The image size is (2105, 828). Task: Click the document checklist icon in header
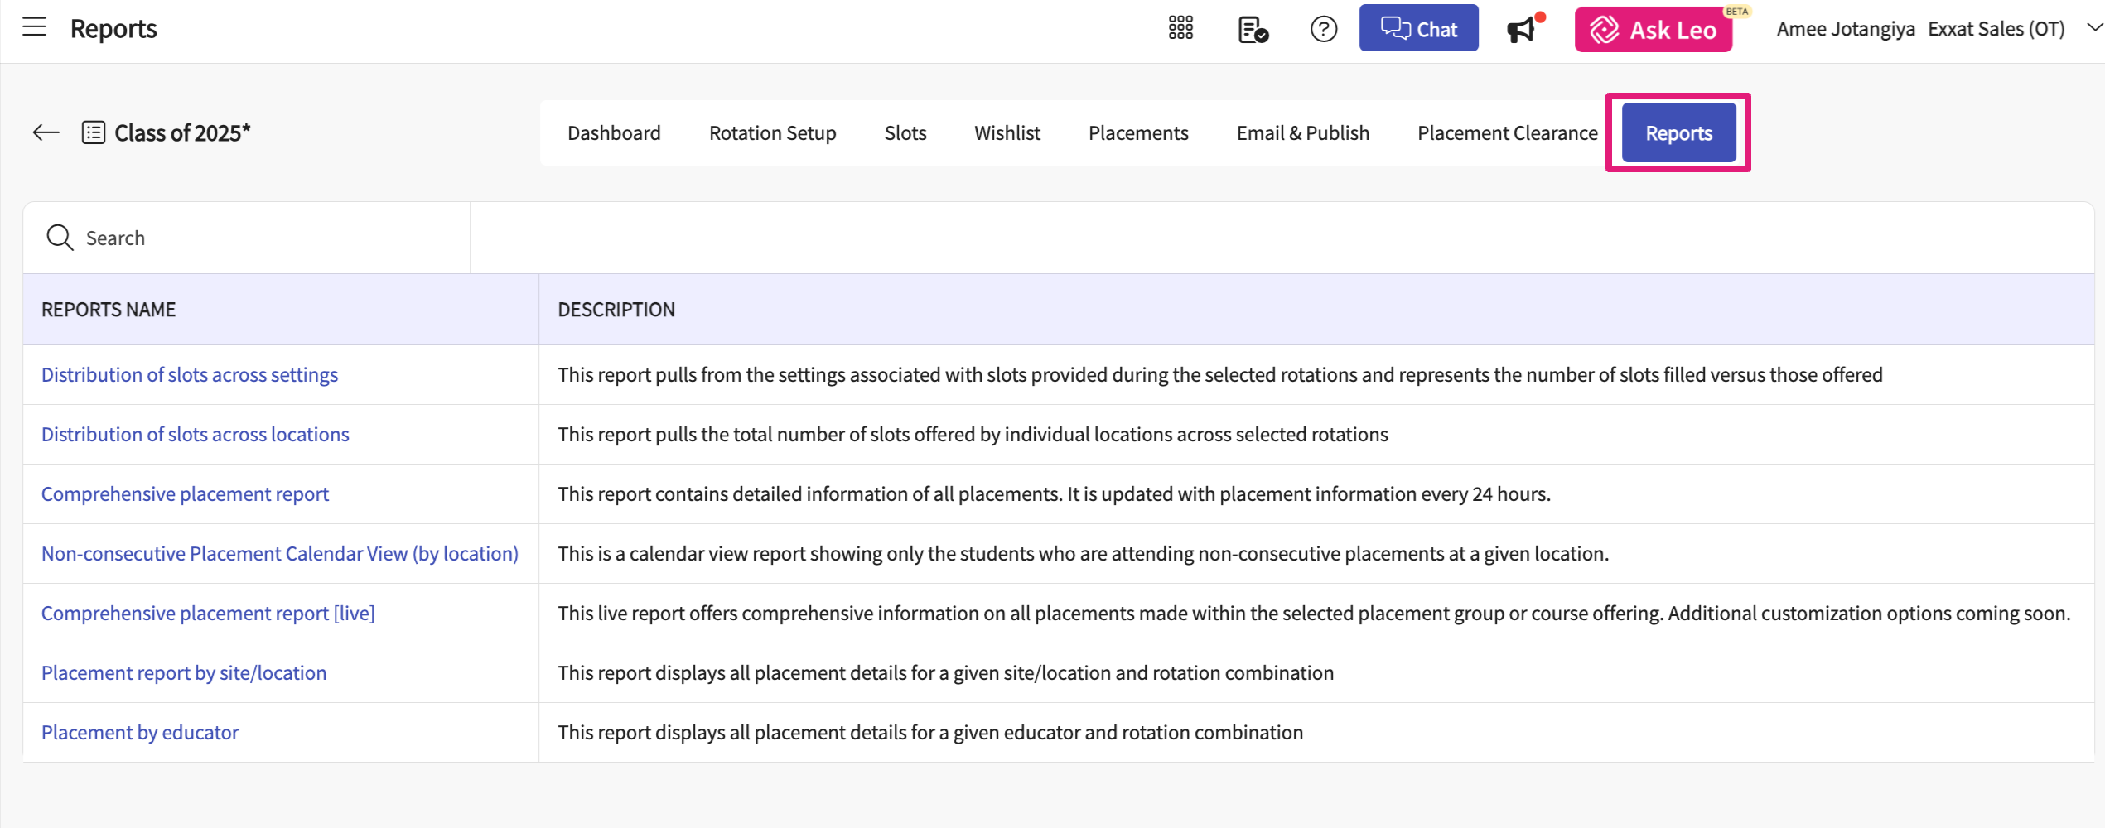(x=1253, y=30)
